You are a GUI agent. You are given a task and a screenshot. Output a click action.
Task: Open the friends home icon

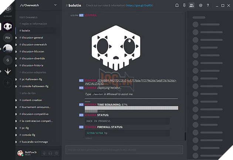tap(8, 8)
